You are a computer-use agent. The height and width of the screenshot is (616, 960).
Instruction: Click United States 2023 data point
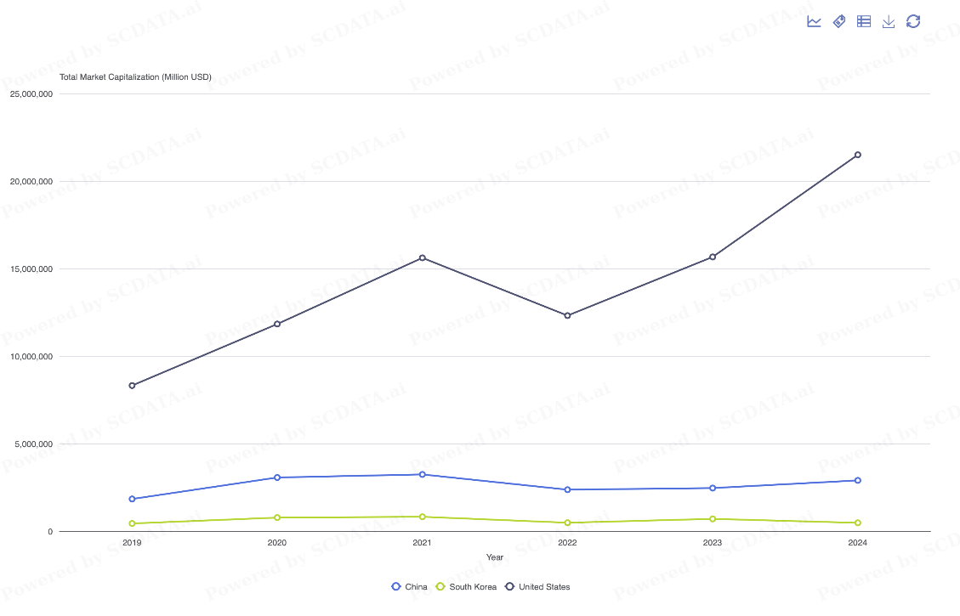point(713,257)
